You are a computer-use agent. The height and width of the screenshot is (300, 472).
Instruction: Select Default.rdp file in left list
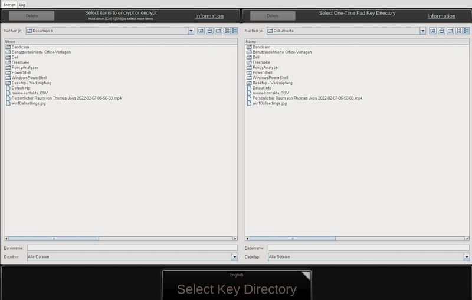click(x=18, y=88)
